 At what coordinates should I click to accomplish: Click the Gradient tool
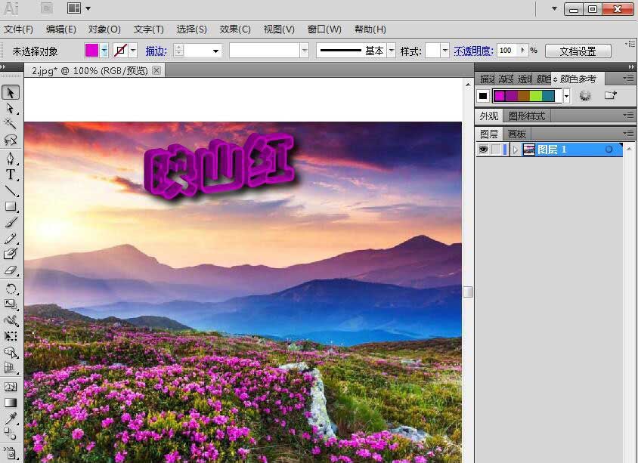click(11, 403)
